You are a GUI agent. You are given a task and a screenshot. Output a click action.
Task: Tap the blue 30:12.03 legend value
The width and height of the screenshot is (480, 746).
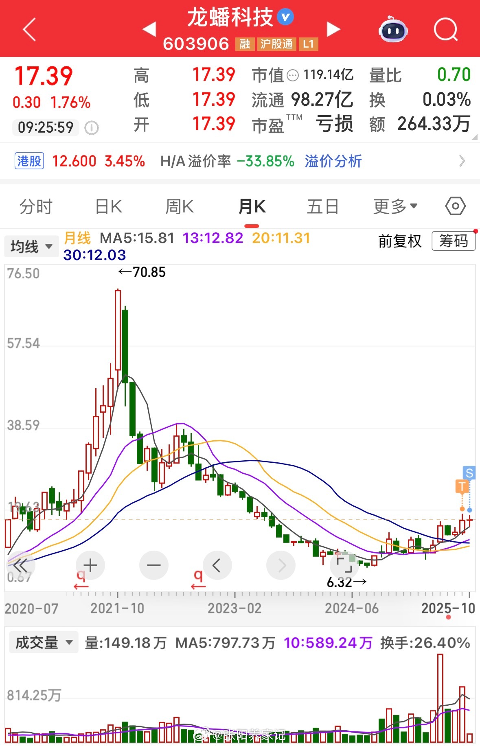coord(94,255)
